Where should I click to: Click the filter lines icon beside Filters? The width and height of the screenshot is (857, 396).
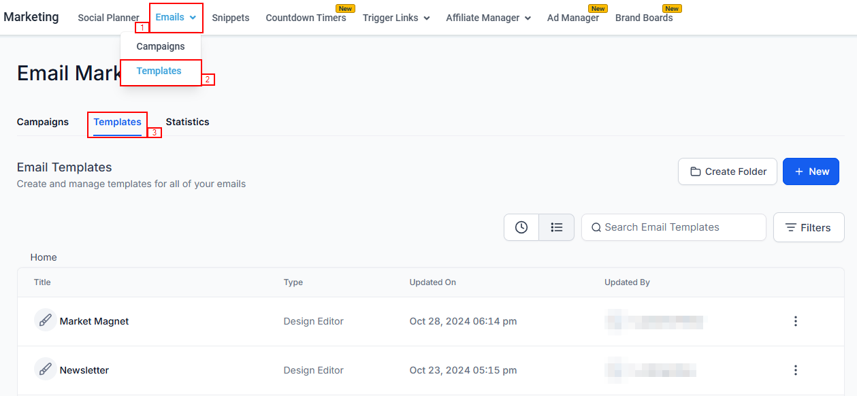(791, 227)
